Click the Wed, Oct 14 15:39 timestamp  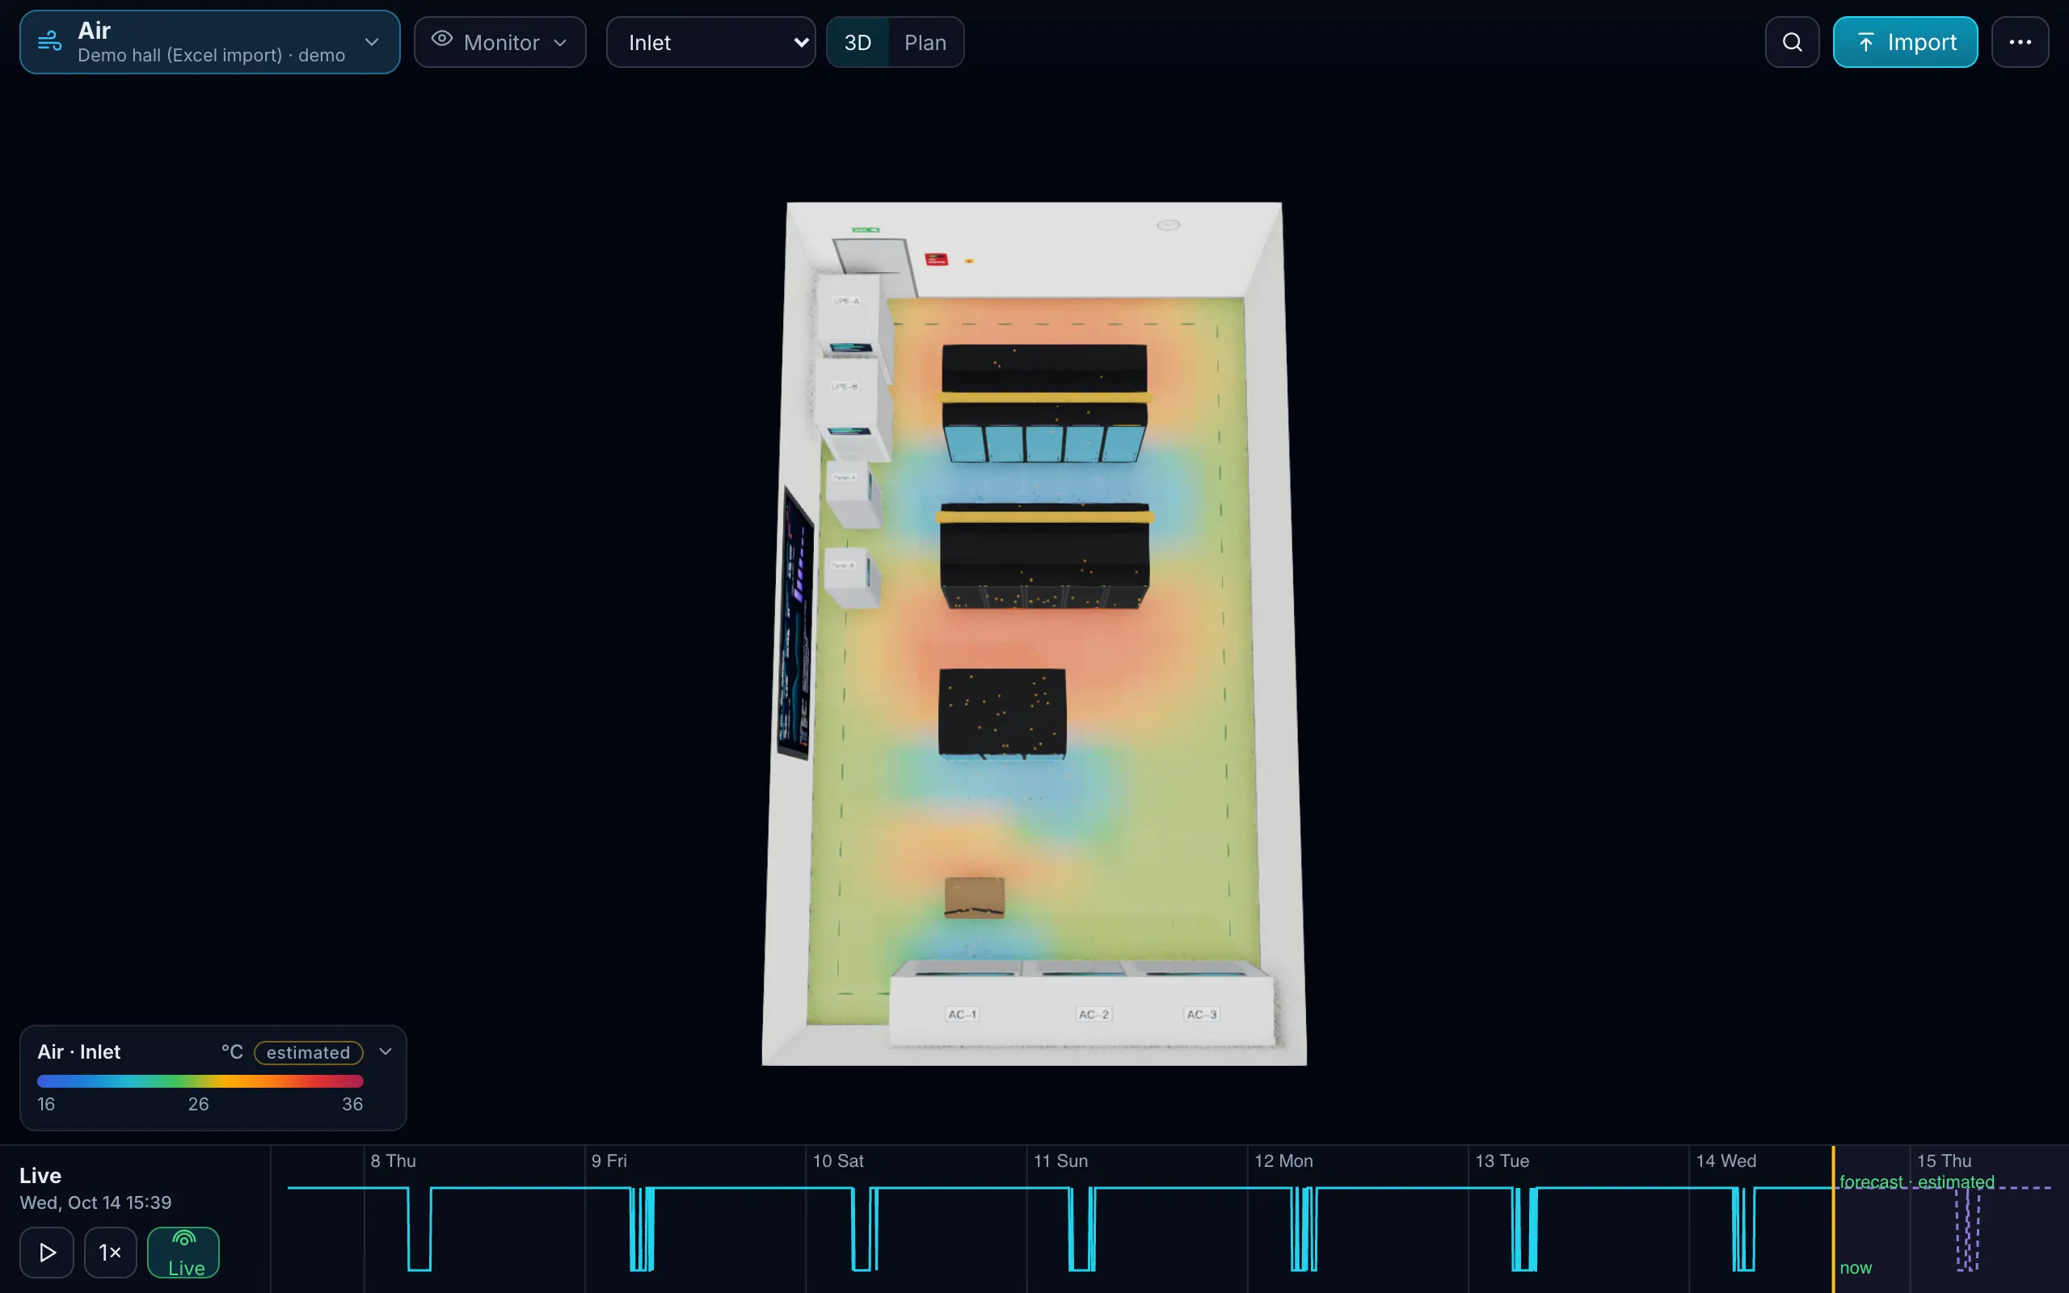95,1202
